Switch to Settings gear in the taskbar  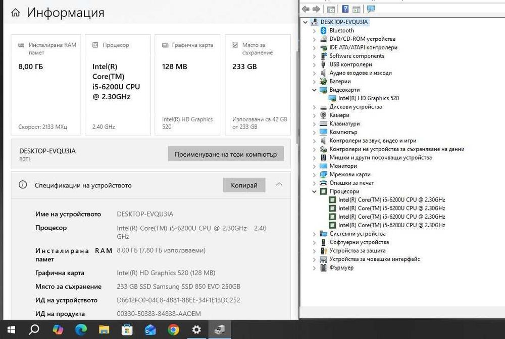(196, 330)
